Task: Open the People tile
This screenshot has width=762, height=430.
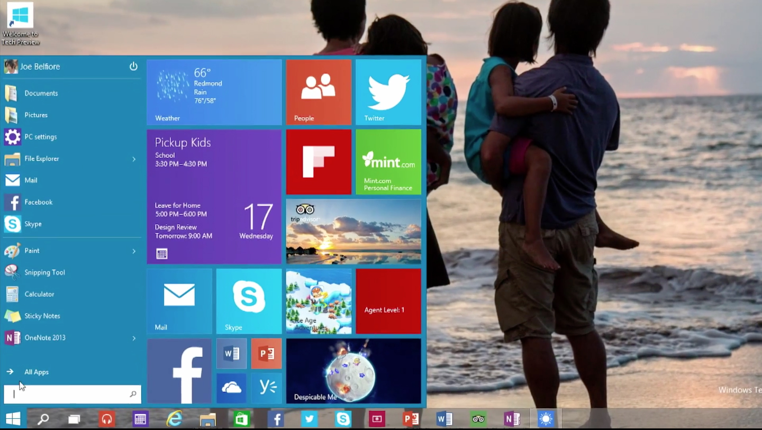Action: click(x=319, y=92)
